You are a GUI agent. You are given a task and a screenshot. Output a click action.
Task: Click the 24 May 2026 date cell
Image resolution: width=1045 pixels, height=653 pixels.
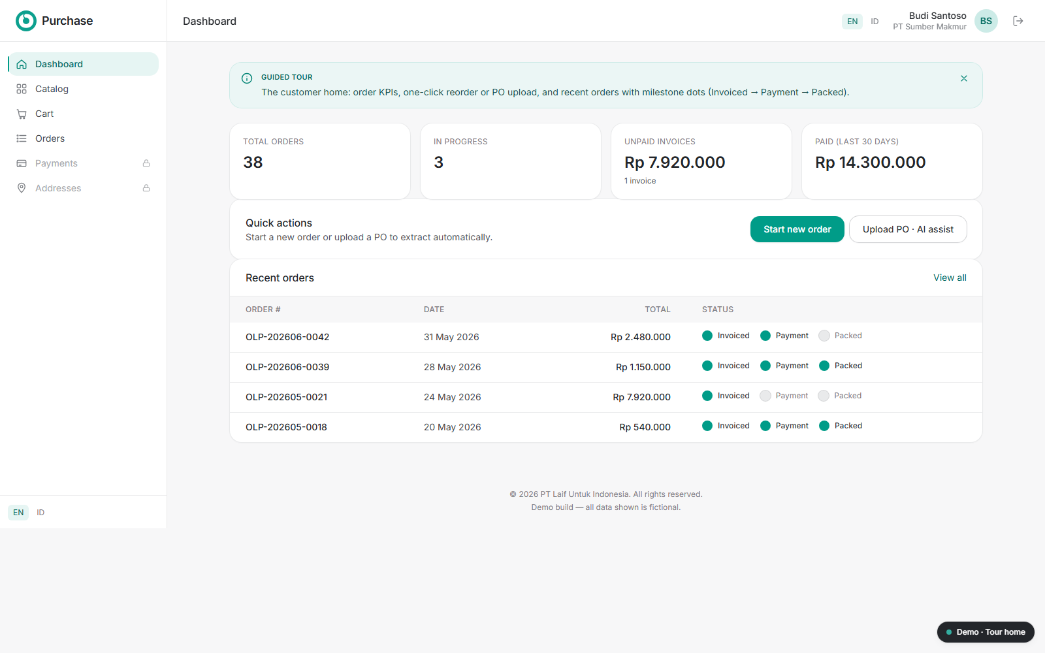452,397
